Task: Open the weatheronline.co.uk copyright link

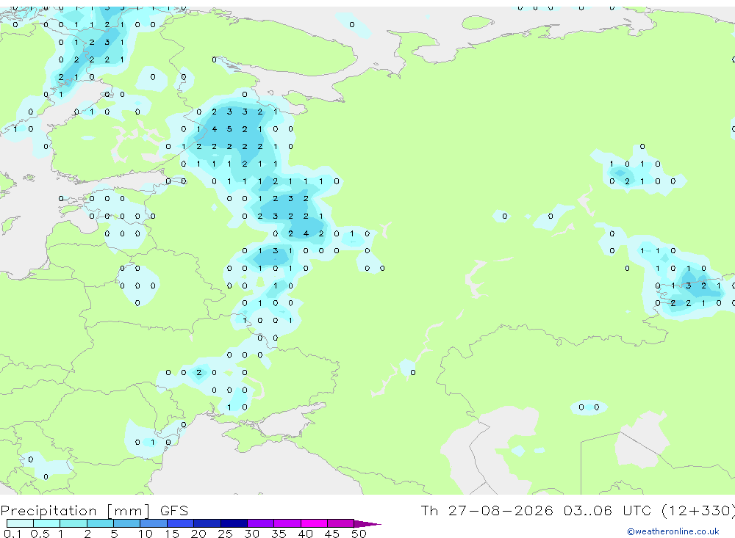Action: coord(673,531)
